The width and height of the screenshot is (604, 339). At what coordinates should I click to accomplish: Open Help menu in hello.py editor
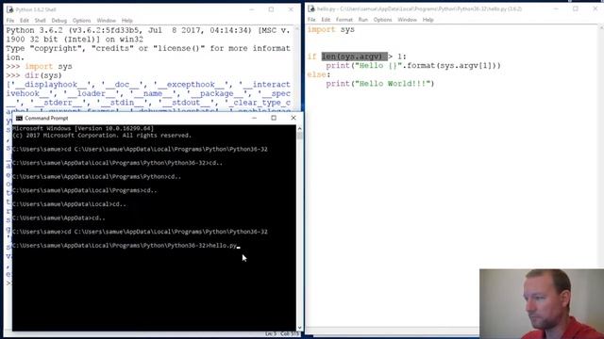[x=428, y=20]
